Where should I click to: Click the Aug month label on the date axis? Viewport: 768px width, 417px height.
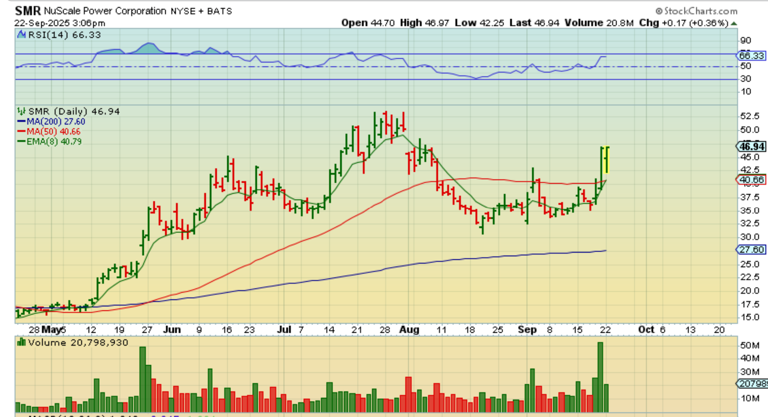pos(409,329)
